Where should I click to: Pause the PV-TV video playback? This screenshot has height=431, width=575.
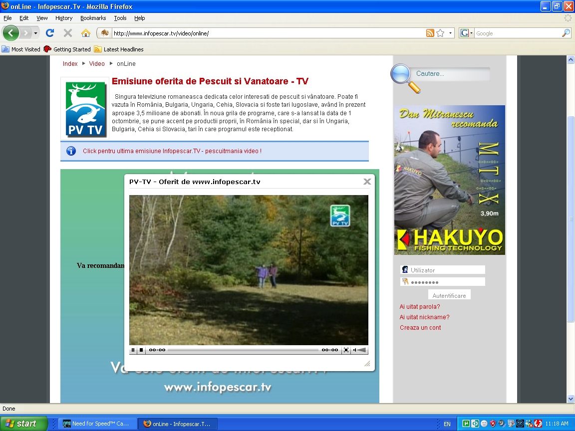(133, 350)
